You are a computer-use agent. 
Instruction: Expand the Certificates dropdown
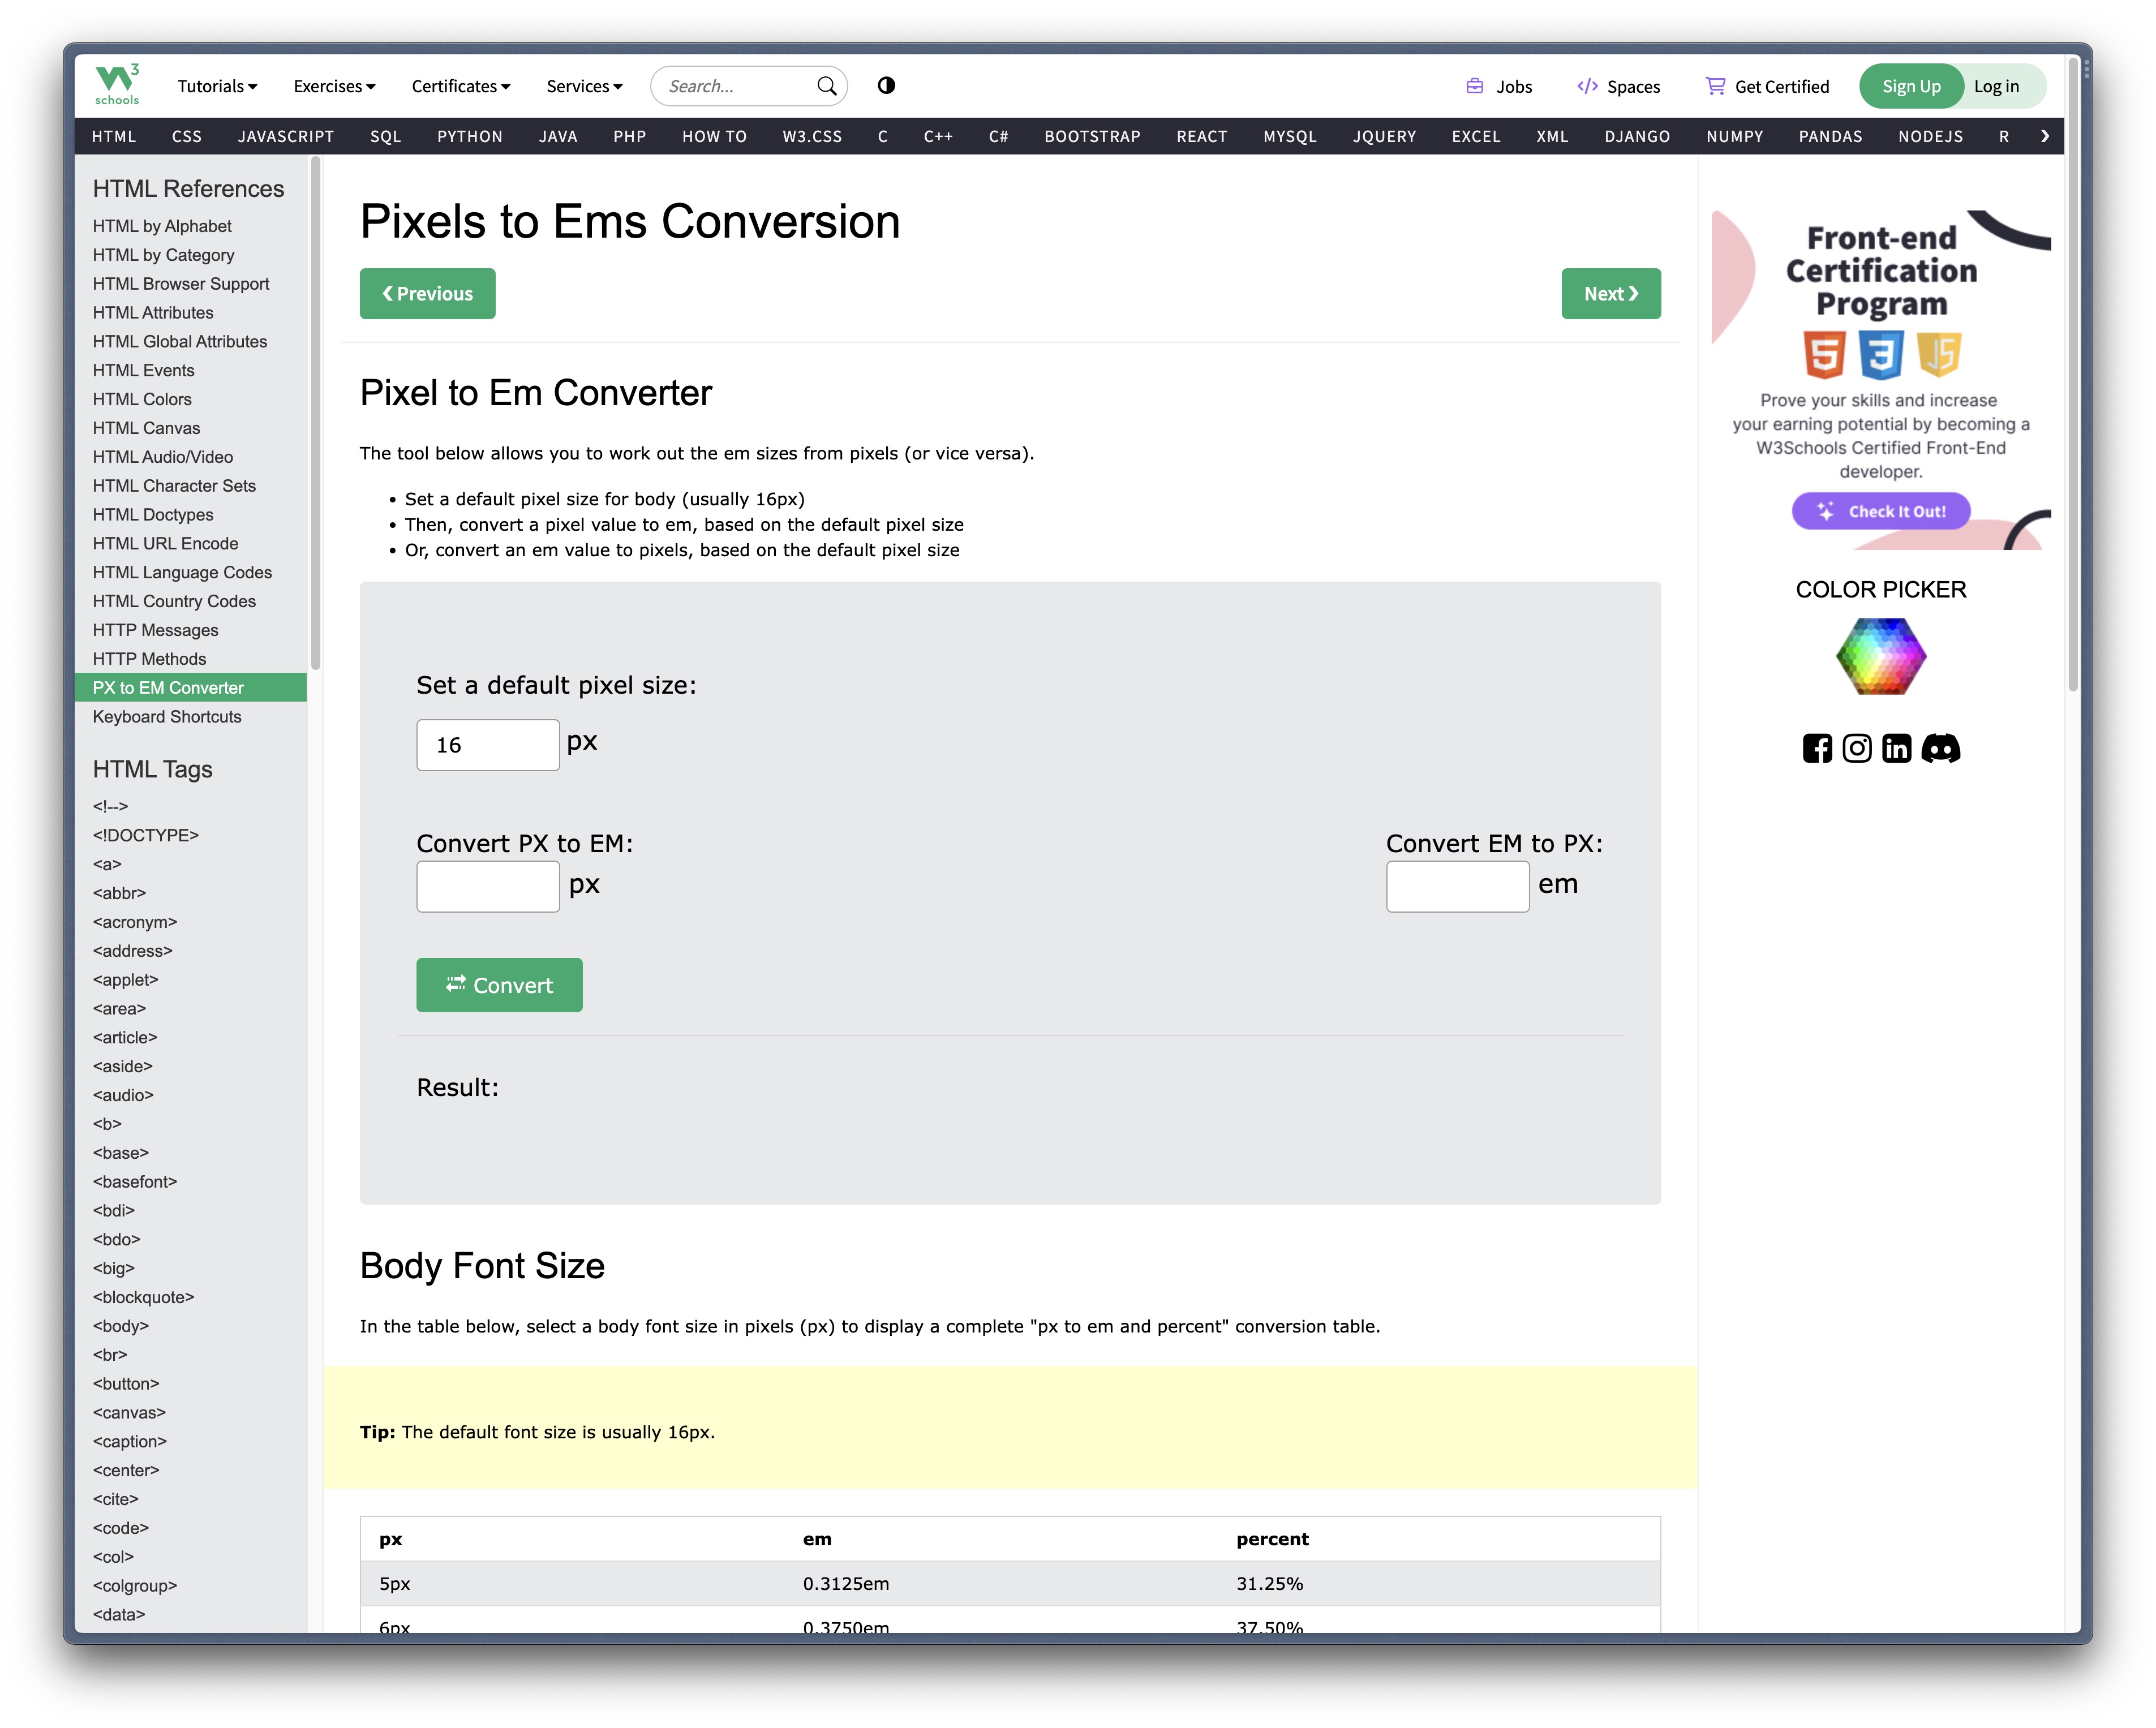tap(460, 86)
